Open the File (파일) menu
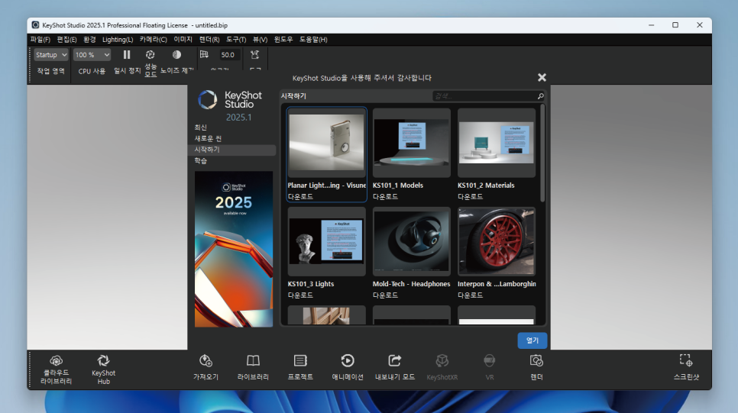Screen dimensions: 738x413 (40, 40)
